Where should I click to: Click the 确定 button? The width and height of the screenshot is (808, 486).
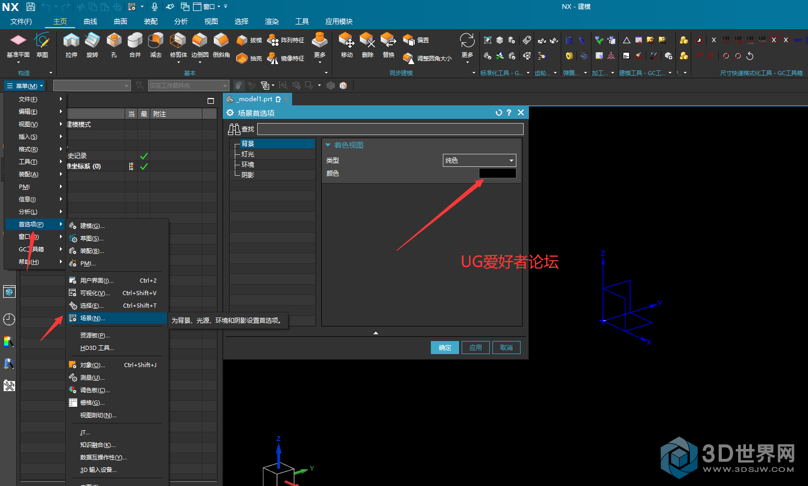click(445, 348)
